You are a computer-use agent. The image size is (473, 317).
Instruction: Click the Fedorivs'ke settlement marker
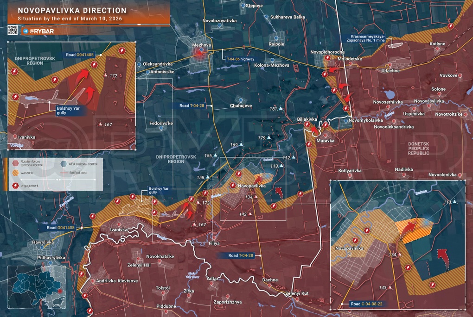coord(161,129)
